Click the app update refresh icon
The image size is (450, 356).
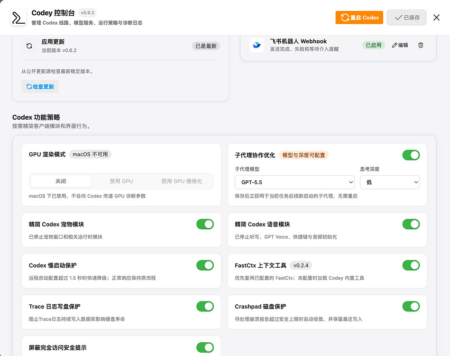coord(29,46)
